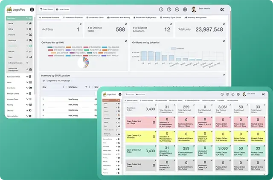Click the info icon in the outbound window header
273x180 pixels.
(222, 94)
